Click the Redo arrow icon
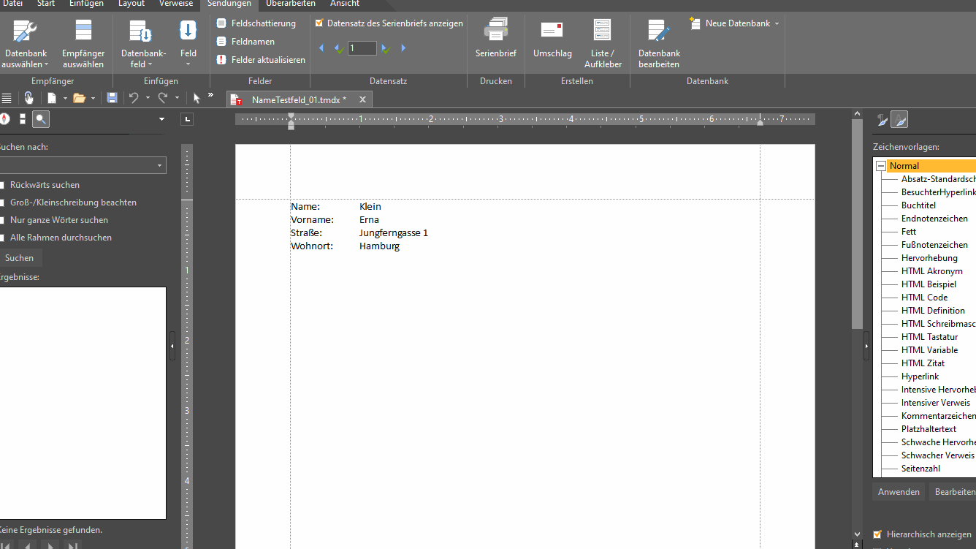Viewport: 976px width, 549px height. [163, 98]
